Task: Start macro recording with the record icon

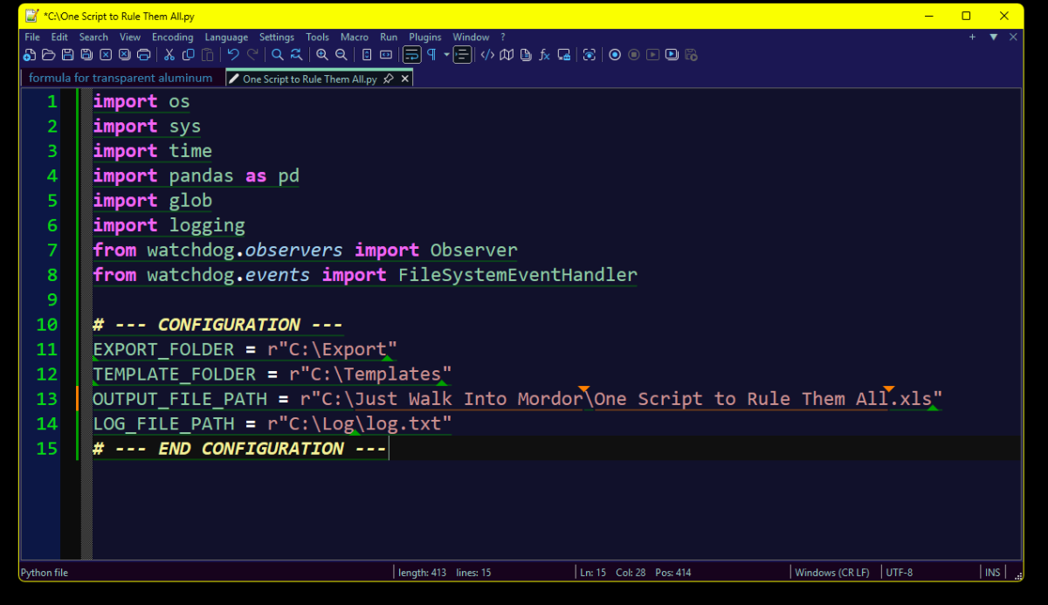Action: pos(615,55)
